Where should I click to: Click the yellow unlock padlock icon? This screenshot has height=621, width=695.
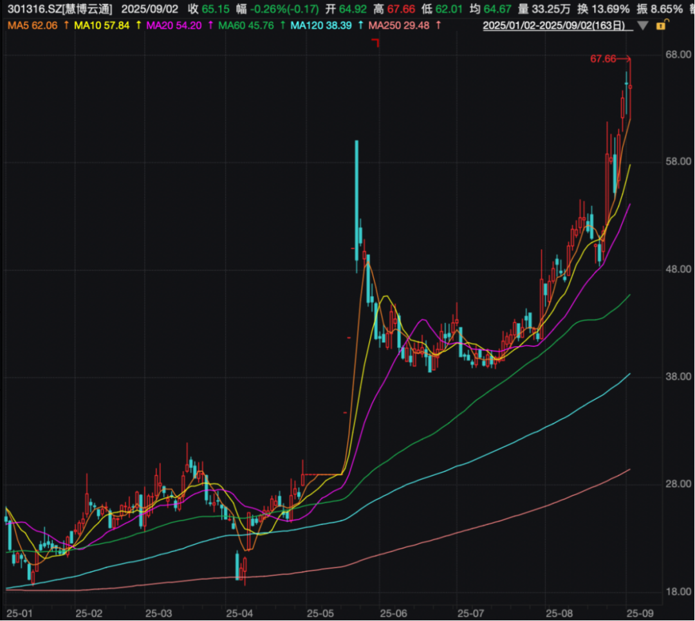pos(662,25)
